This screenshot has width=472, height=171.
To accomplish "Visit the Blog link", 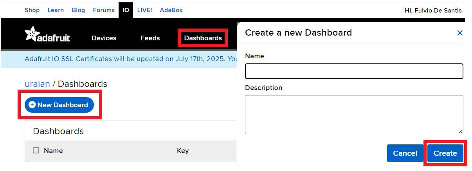I will coord(78,10).
